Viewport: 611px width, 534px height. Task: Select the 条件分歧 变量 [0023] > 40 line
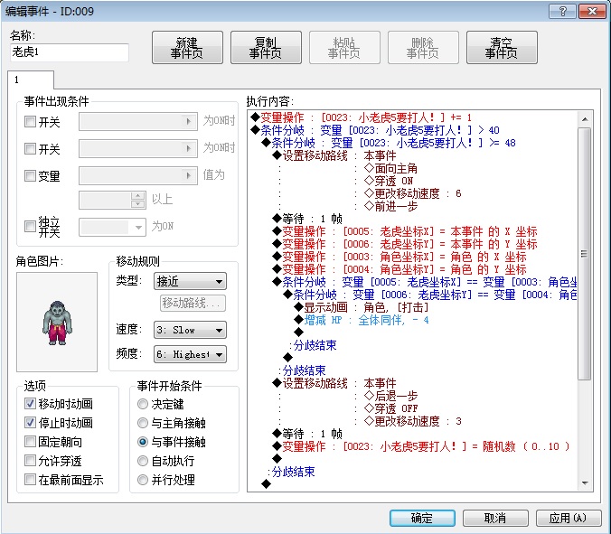tap(375, 130)
